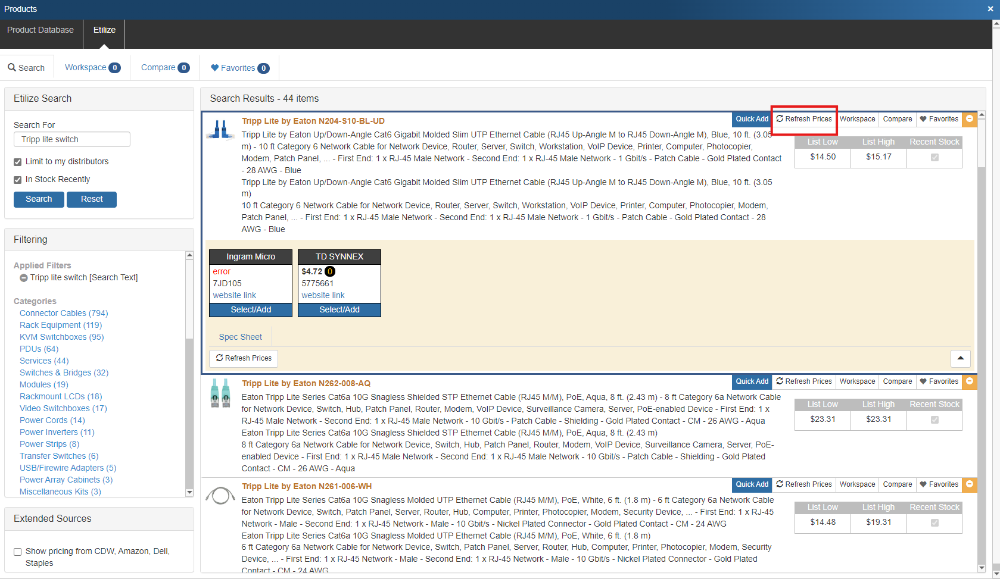Add N261-006-WH to Favorites
The width and height of the screenshot is (1000, 579).
pyautogui.click(x=939, y=484)
